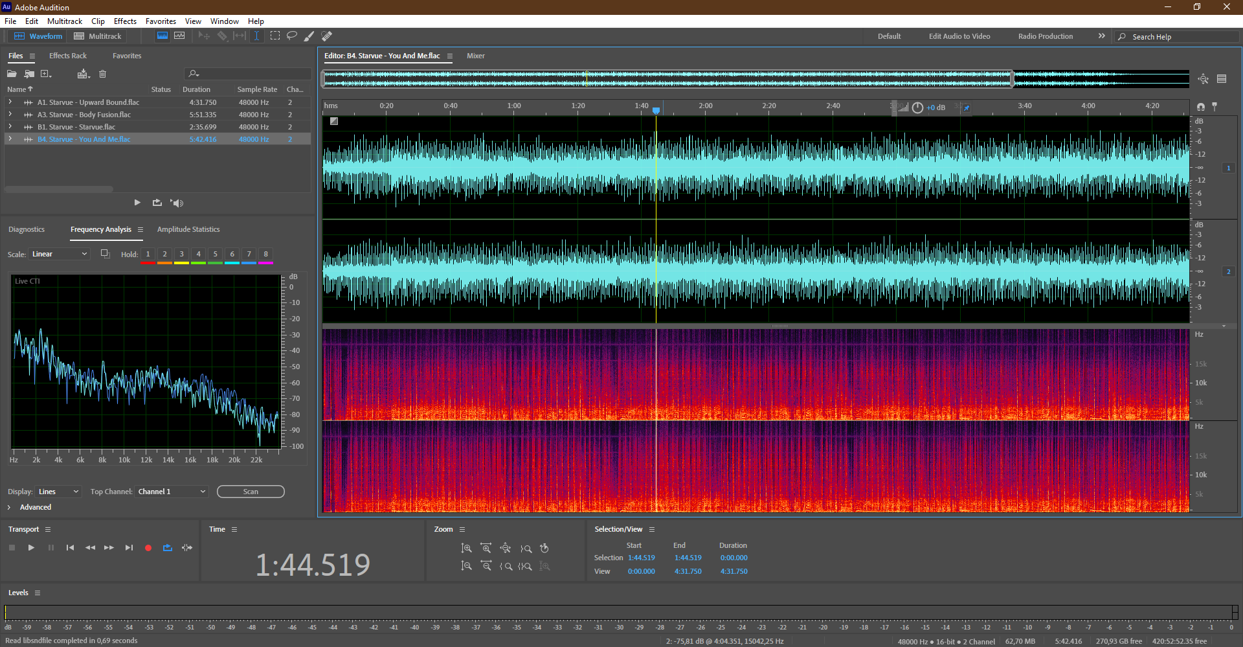Open the Top Channel dropdown
The image size is (1243, 647).
coord(172,492)
